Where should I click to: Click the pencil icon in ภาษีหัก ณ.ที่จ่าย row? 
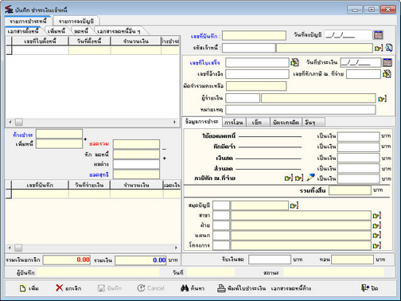pos(310,178)
